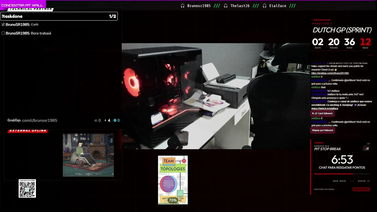Check the 'Bora trabaiá' task checkbox
Image resolution: width=377 pixels, height=212 pixels.
[x=3, y=33]
